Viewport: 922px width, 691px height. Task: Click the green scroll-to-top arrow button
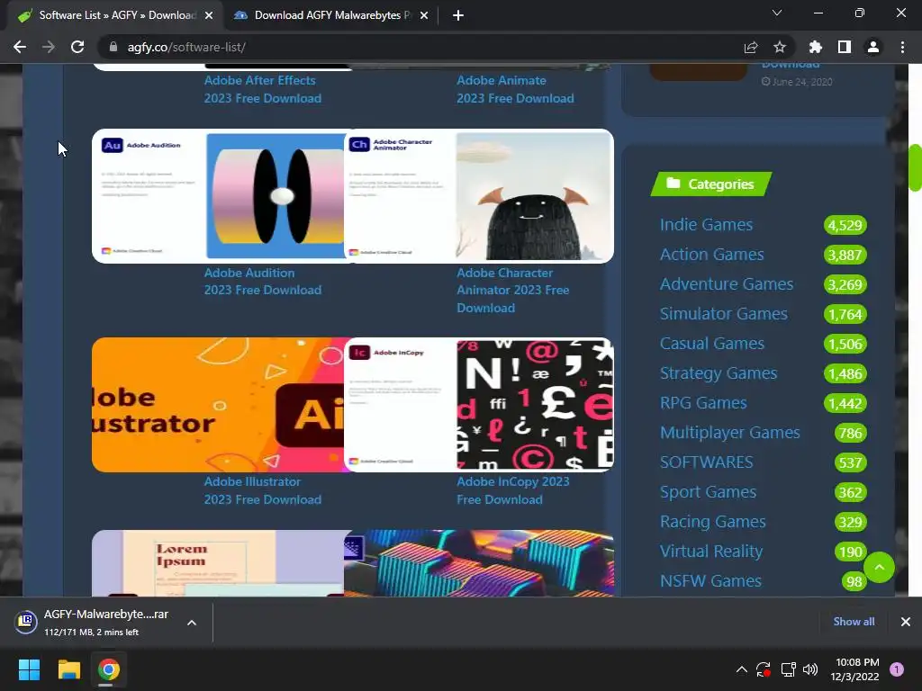coord(879,567)
